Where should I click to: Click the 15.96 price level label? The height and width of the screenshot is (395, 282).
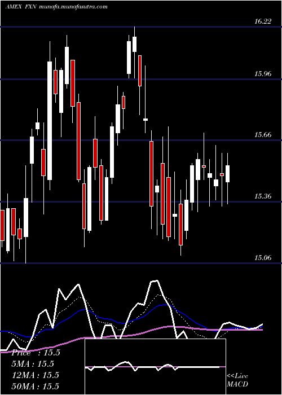(263, 74)
